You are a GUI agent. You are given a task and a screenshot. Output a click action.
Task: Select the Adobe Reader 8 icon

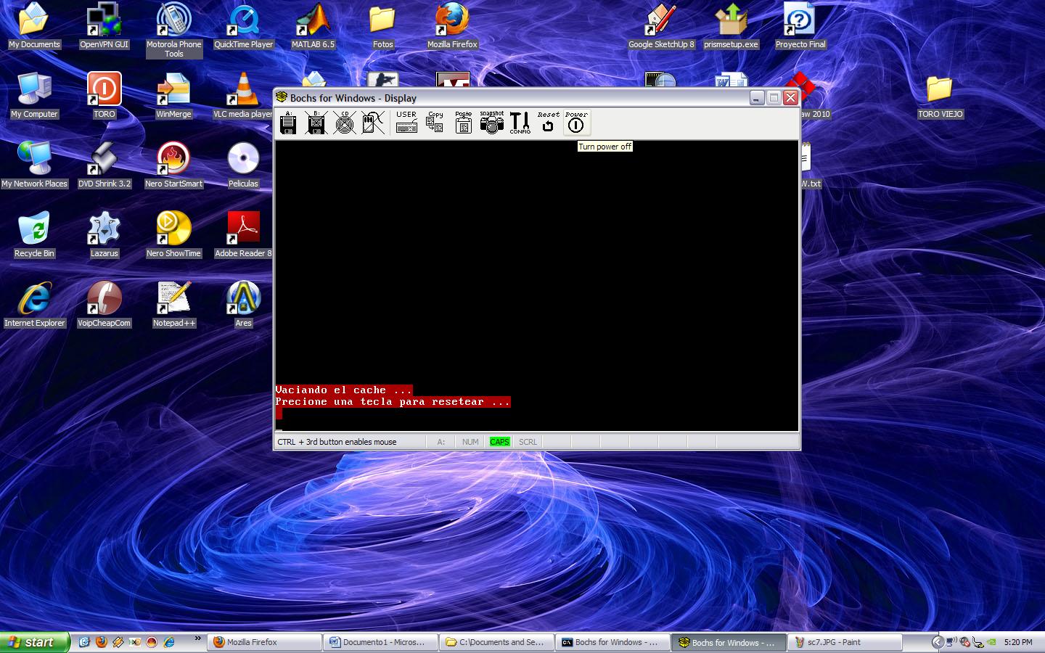pos(243,235)
